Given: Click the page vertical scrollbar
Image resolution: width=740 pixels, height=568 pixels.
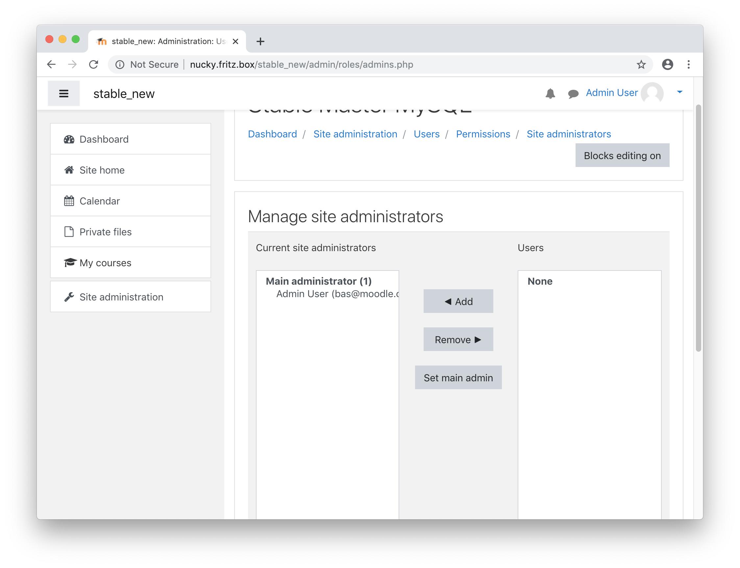Looking at the screenshot, I should pos(698,228).
